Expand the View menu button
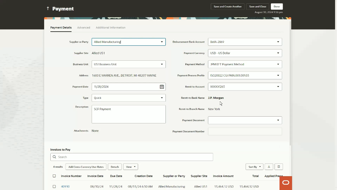The height and width of the screenshot is (190, 337). tap(130, 167)
